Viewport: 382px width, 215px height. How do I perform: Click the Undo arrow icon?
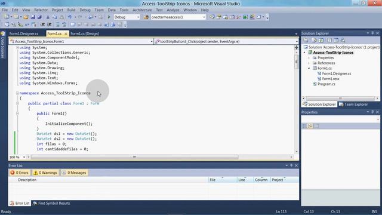[70, 17]
